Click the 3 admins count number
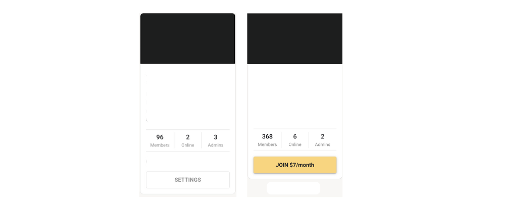The width and height of the screenshot is (505, 202). [216, 137]
